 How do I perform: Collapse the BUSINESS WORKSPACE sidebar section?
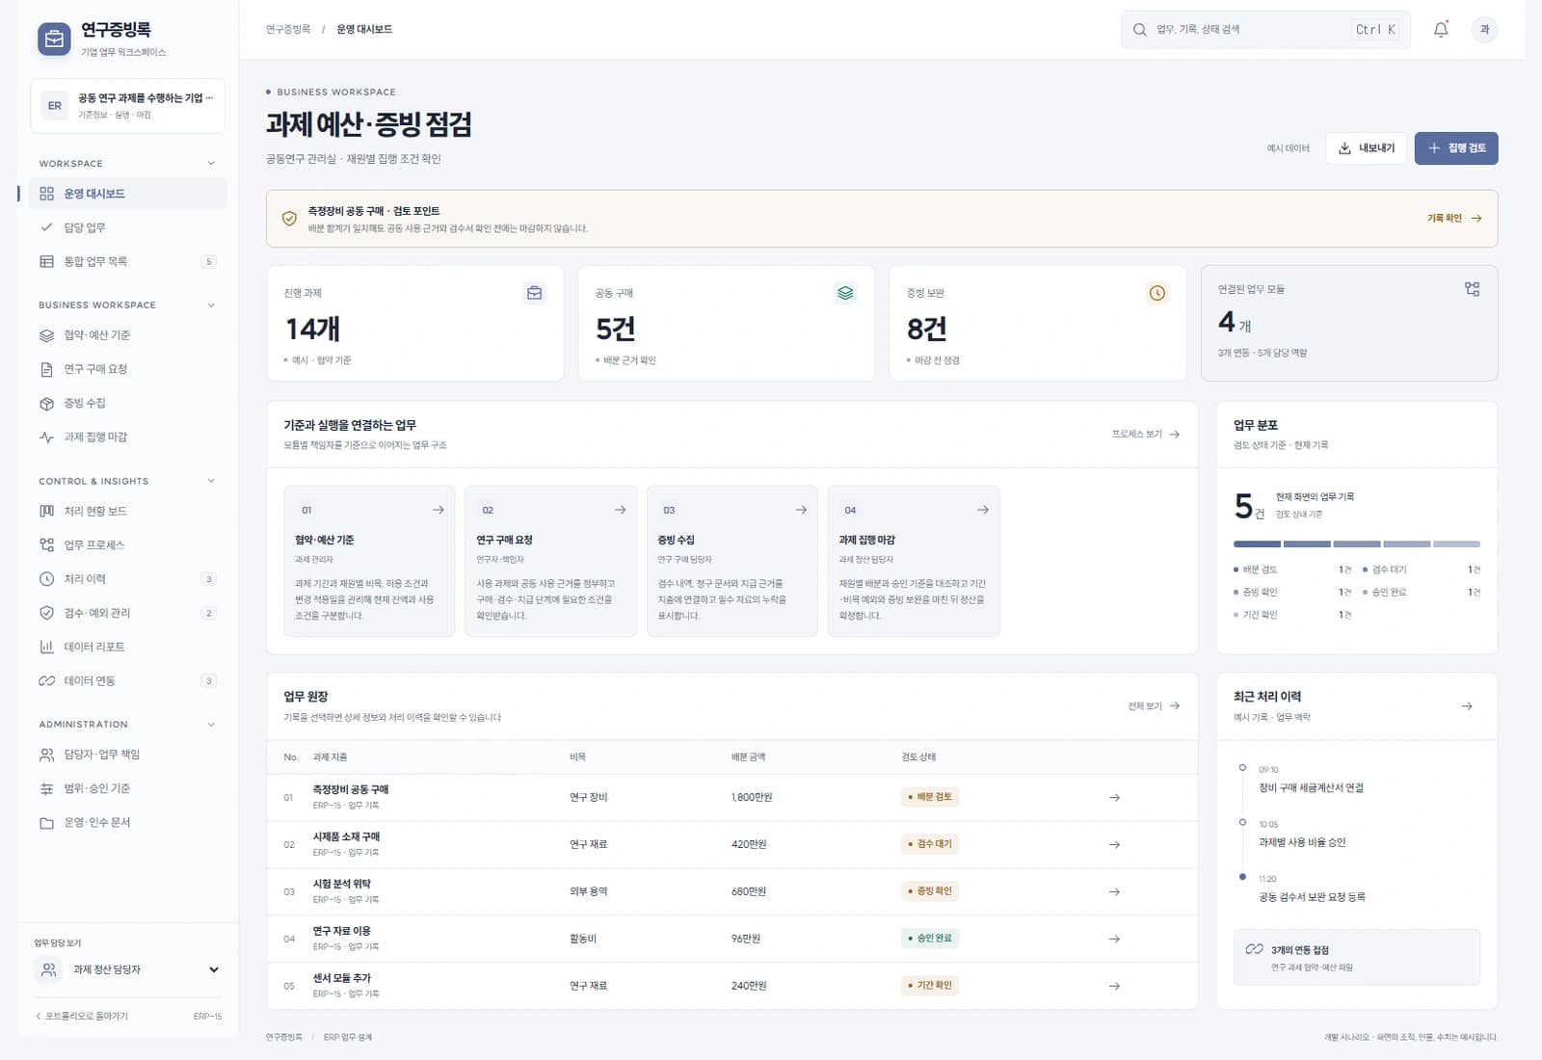(x=211, y=305)
